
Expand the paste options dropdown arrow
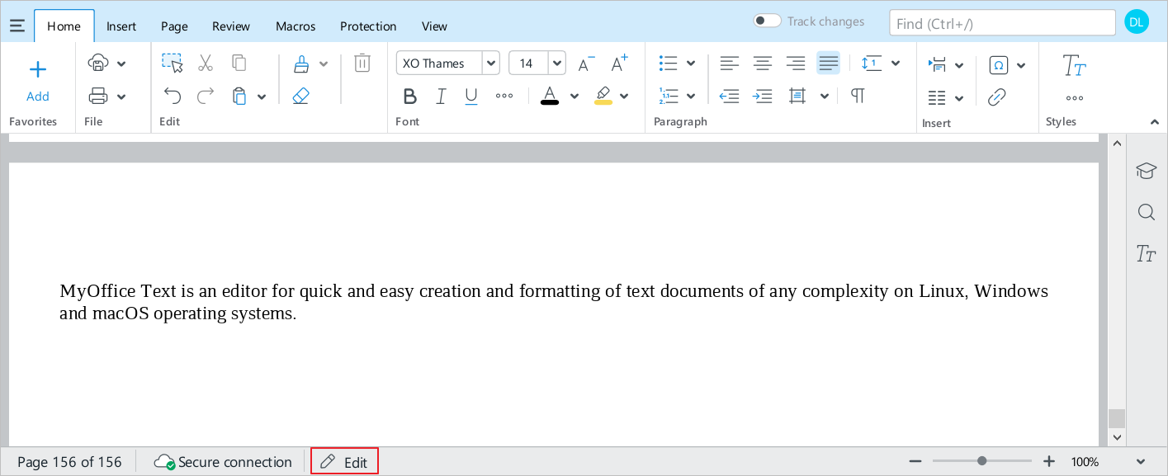[262, 97]
